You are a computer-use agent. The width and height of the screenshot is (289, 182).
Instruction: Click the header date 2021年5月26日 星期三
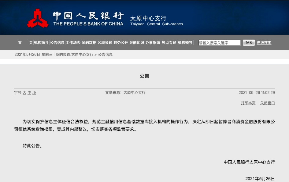(x=34, y=55)
